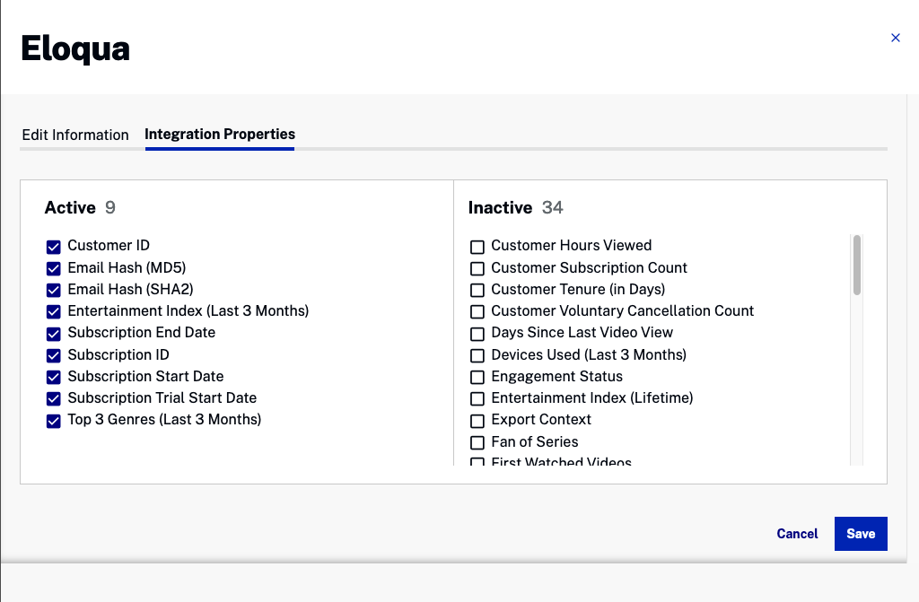Click the Cancel link
The width and height of the screenshot is (919, 602).
pos(797,534)
